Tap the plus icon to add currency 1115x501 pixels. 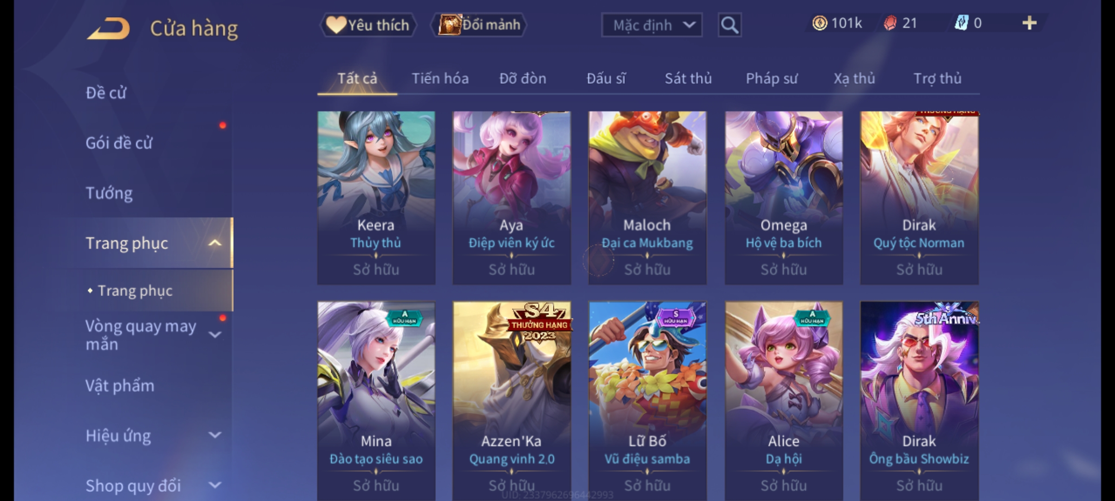(1030, 23)
